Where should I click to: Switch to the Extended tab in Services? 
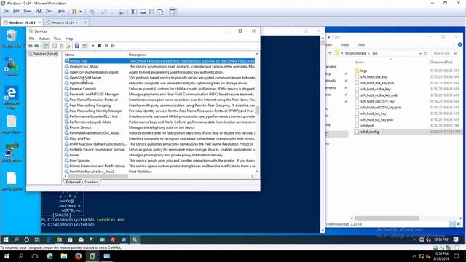[x=73, y=182]
